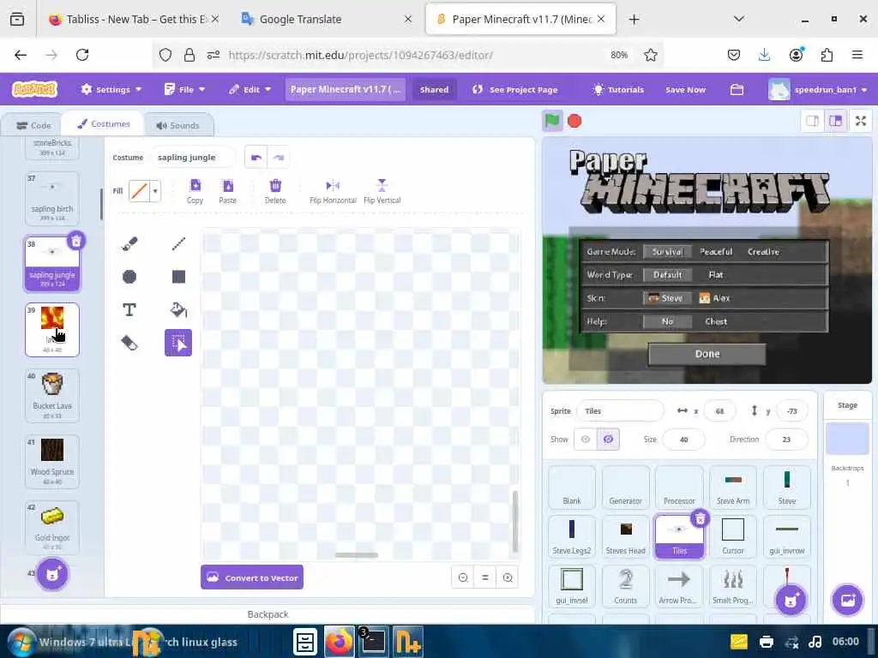Switch to large stage layout
The height and width of the screenshot is (658, 878).
point(835,121)
